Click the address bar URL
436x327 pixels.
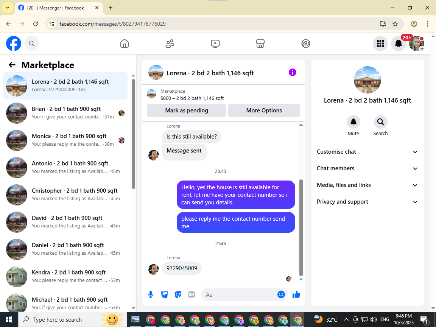(x=113, y=24)
